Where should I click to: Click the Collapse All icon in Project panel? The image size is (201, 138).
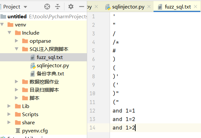pyautogui.click(x=58, y=7)
